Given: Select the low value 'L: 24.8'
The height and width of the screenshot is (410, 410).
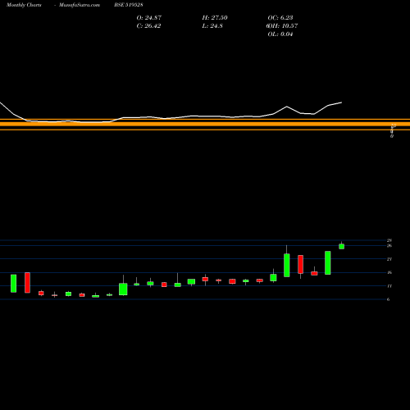Looking at the screenshot, I should 212,26.
